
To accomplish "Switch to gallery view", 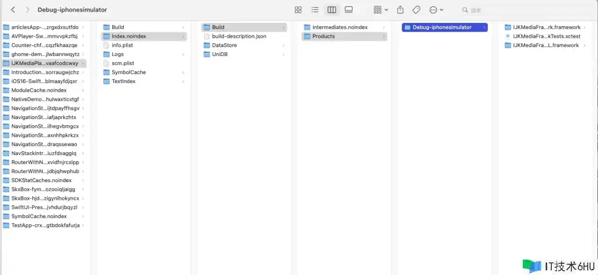I will [x=349, y=10].
